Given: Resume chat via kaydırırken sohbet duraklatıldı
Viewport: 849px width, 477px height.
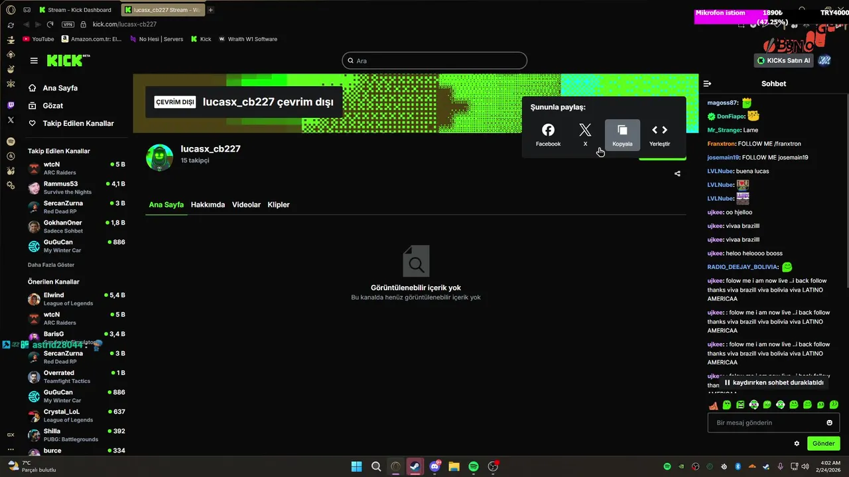Looking at the screenshot, I should [773, 382].
